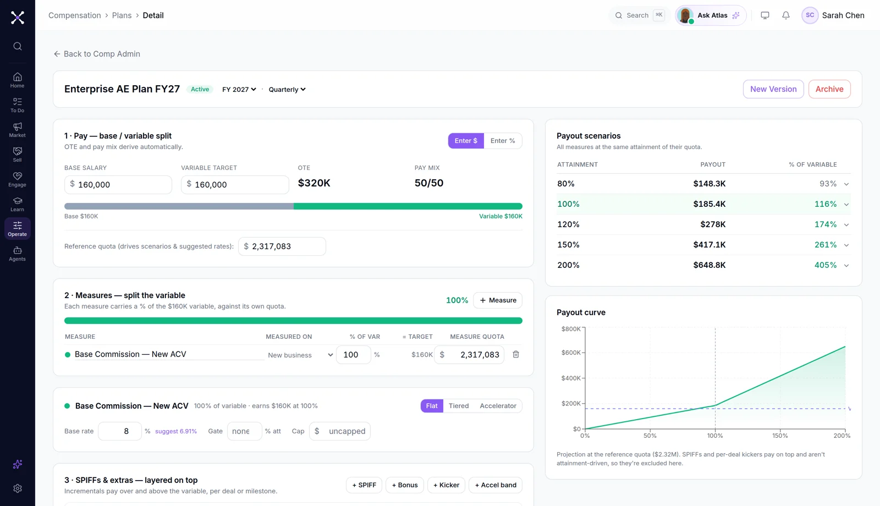Select the Operate section

tap(18, 229)
